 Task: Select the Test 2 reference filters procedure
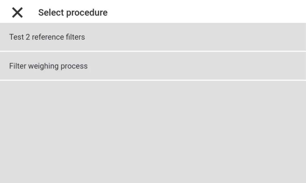click(47, 37)
